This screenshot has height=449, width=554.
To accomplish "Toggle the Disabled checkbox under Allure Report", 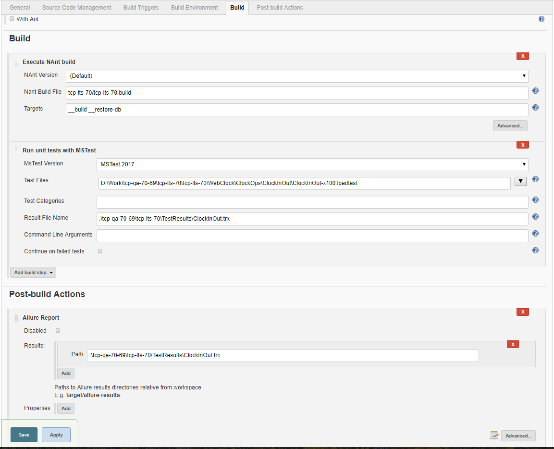I will [58, 330].
